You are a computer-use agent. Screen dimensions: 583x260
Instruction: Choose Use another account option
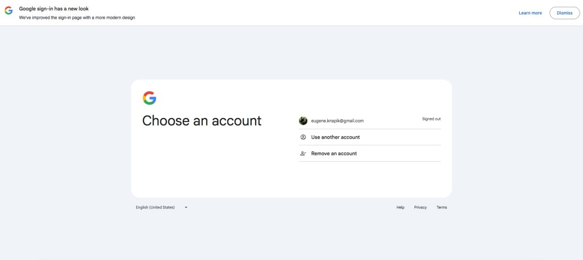coord(335,137)
